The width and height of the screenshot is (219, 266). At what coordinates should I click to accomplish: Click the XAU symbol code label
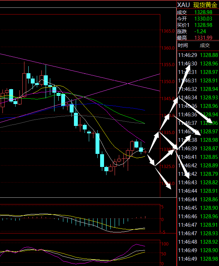click(x=183, y=5)
